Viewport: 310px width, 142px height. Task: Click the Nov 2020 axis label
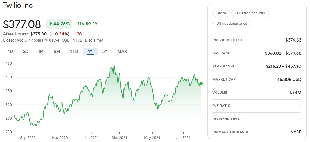pyautogui.click(x=60, y=138)
